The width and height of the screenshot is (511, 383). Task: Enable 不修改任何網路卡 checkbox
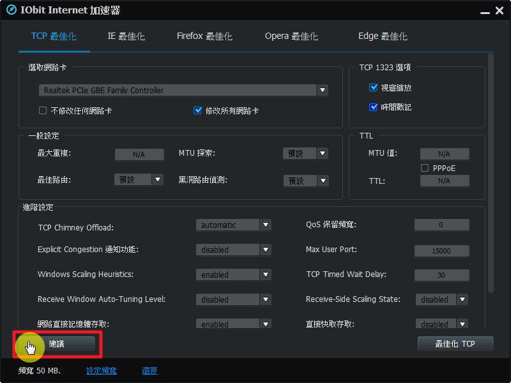(x=43, y=110)
